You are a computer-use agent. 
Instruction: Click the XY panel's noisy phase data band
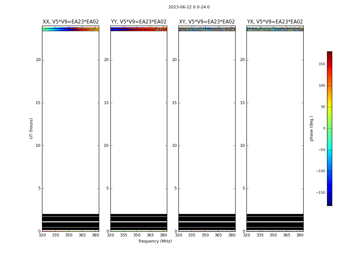(207, 29)
